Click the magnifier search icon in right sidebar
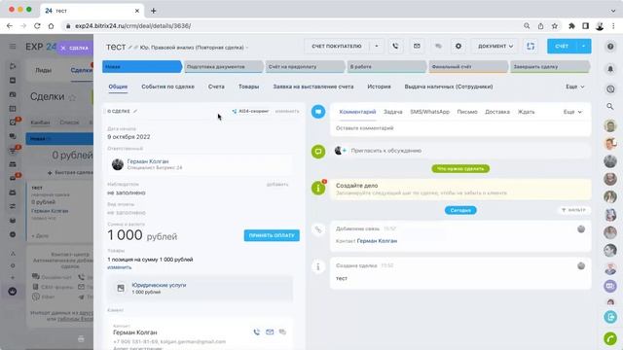This screenshot has width=623, height=350. pos(610,106)
